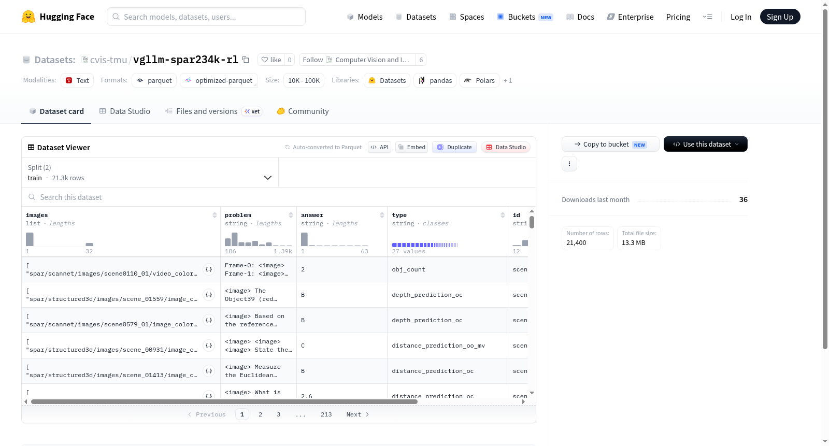Copy dataset name with the copy icon
Viewport: 829px width, 446px height.
[x=246, y=60]
